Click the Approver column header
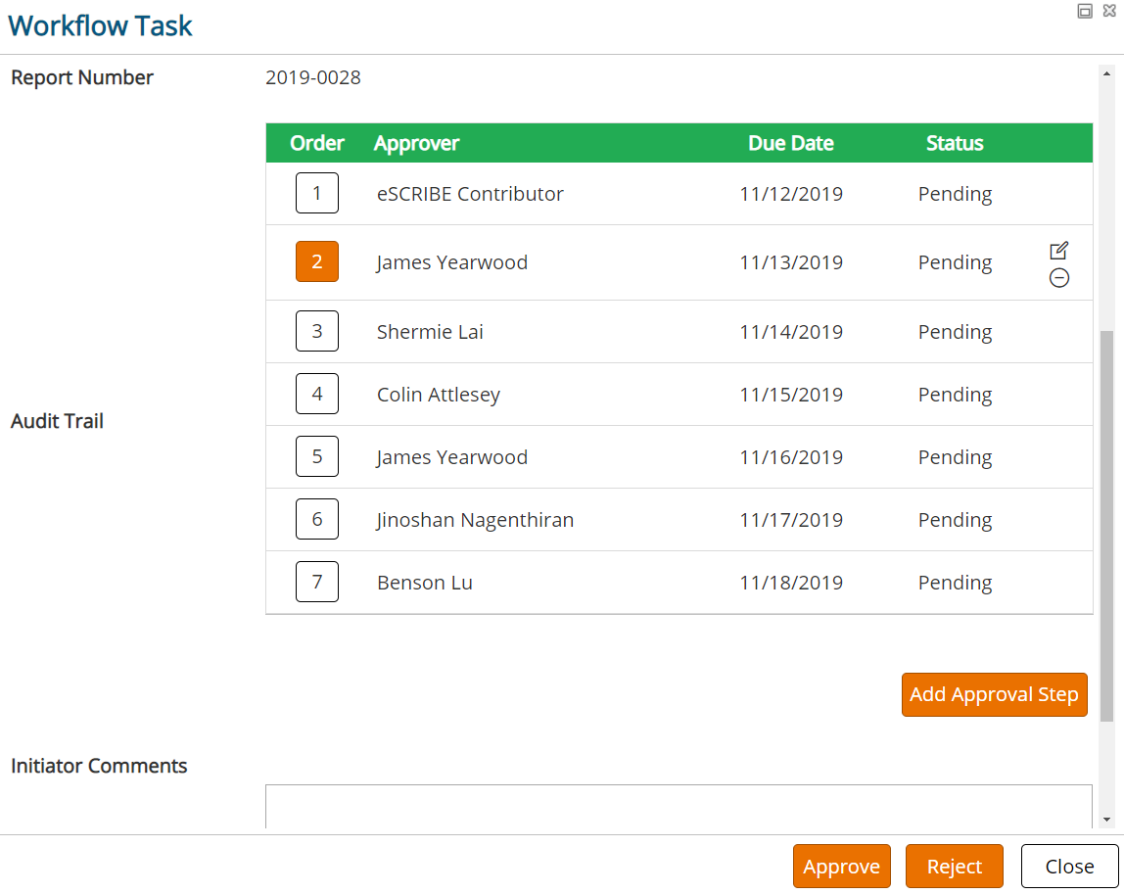Screen dimensions: 1124x894 (416, 143)
